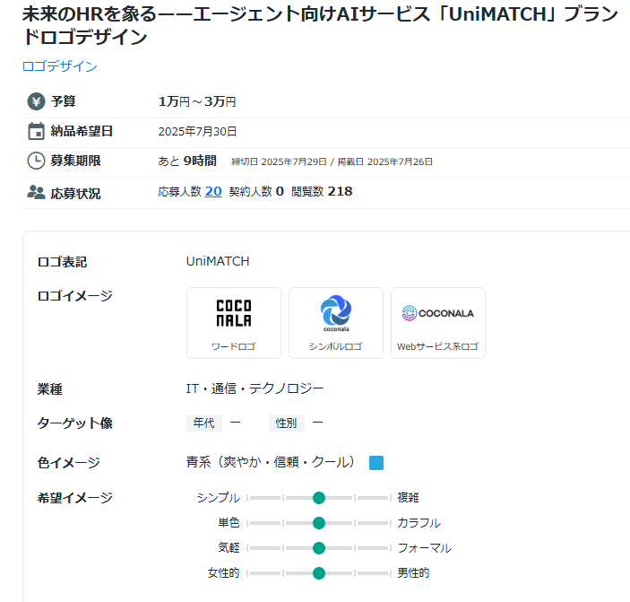The image size is (630, 602).
Task: Click the 年代 target label
Action: pos(203,423)
